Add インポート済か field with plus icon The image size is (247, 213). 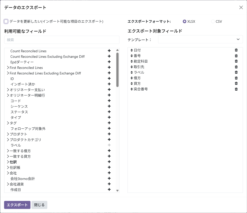pyautogui.click(x=109, y=84)
